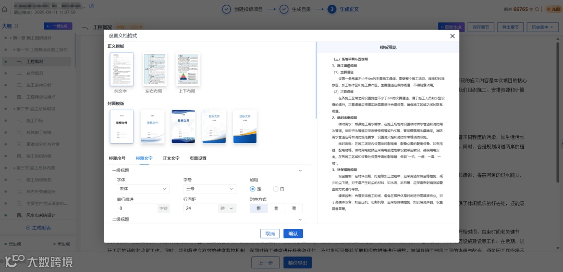The height and width of the screenshot is (272, 563).
Task: Click the home icon at top left
Action: (x=5, y=9)
